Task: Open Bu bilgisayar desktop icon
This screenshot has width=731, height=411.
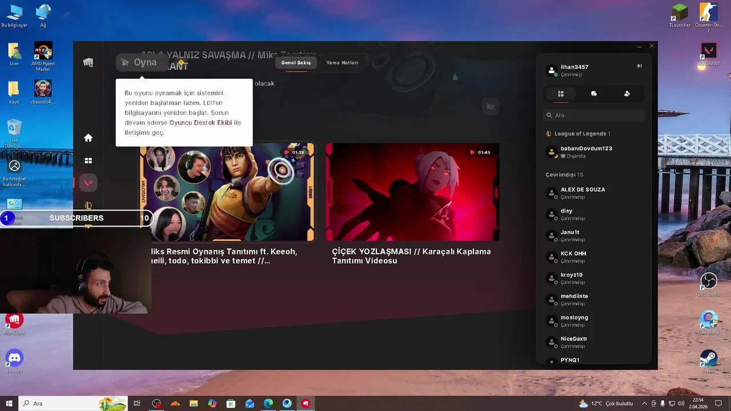Action: (x=14, y=16)
